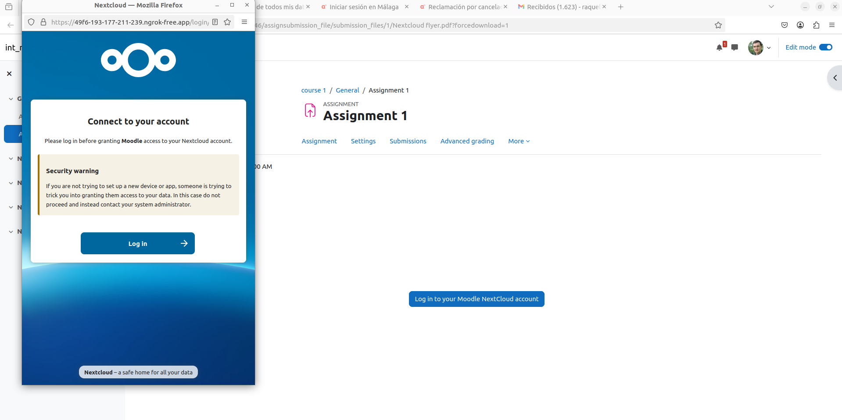
Task: Click the 'Assignment 1' page title
Action: point(365,116)
